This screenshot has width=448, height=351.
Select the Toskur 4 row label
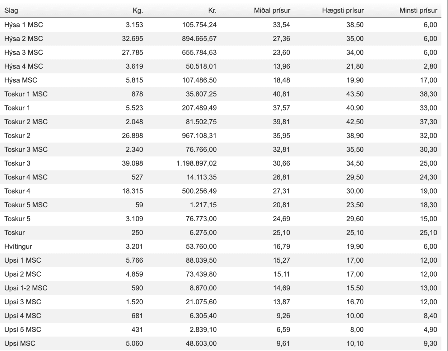click(x=17, y=191)
